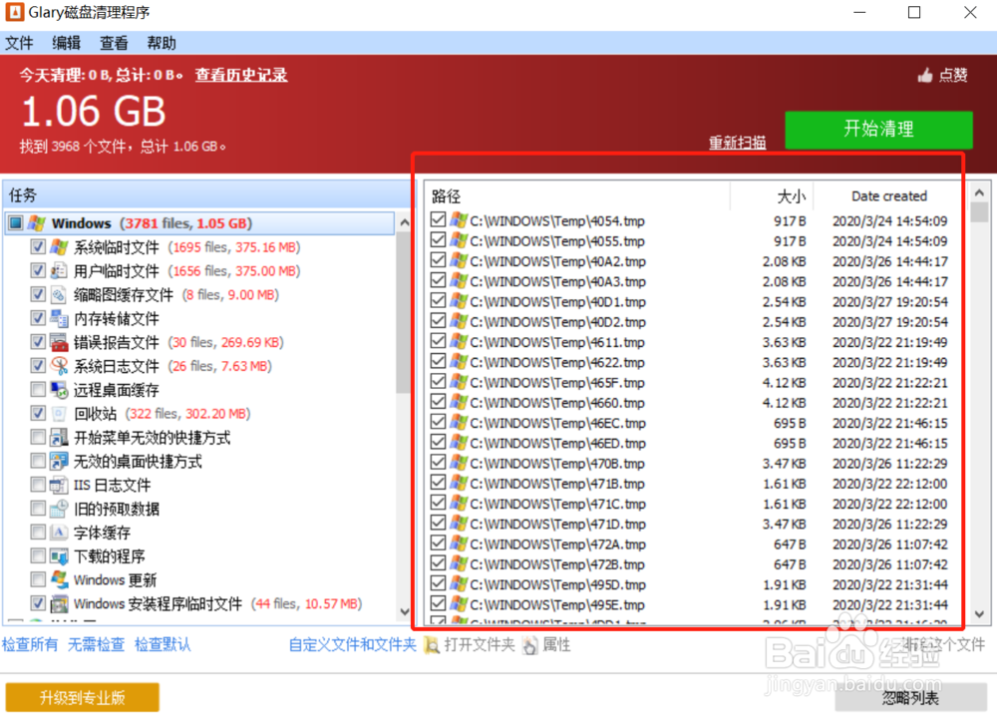Click the Glary app icon in title bar
The height and width of the screenshot is (719, 997).
pos(14,12)
